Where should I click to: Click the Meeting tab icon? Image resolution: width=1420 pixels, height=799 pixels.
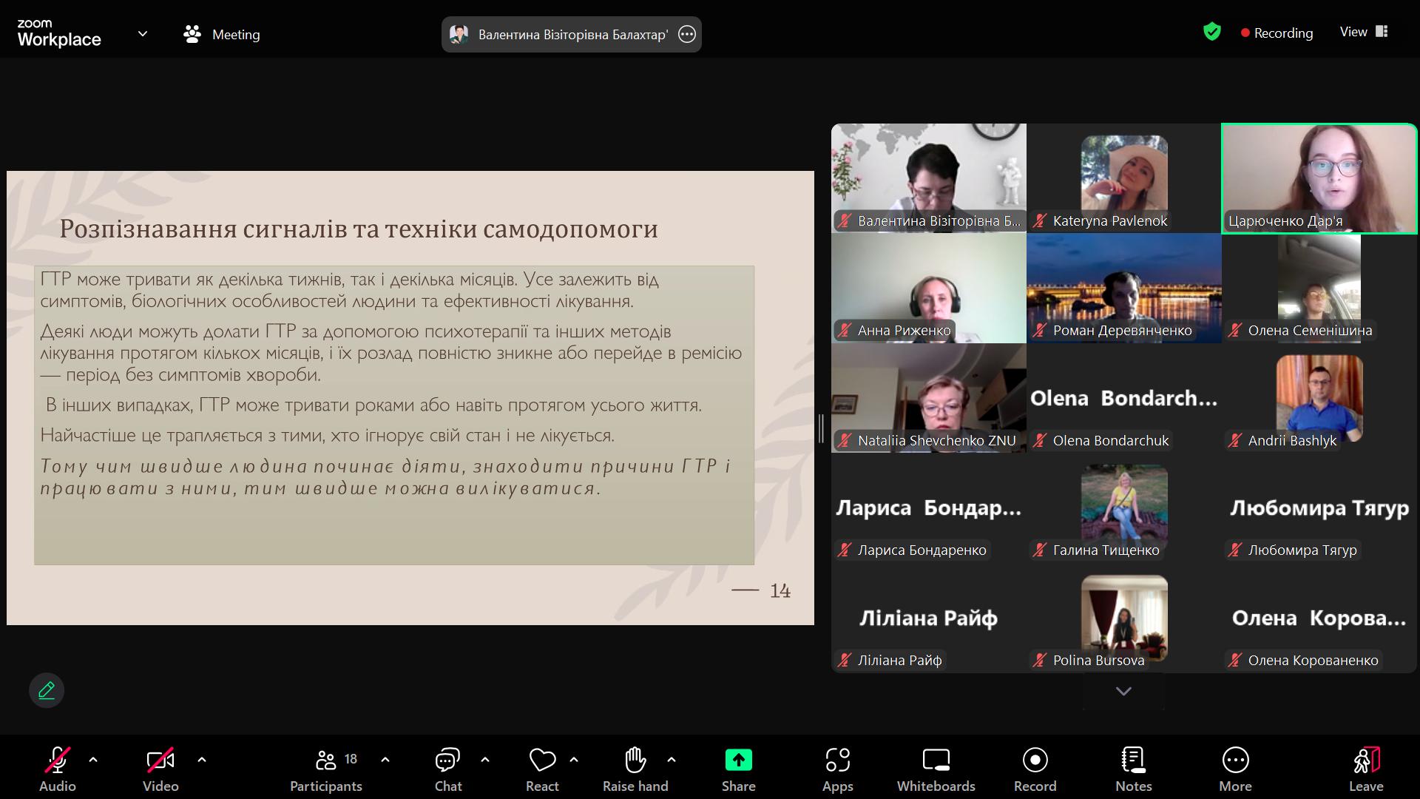pyautogui.click(x=192, y=34)
